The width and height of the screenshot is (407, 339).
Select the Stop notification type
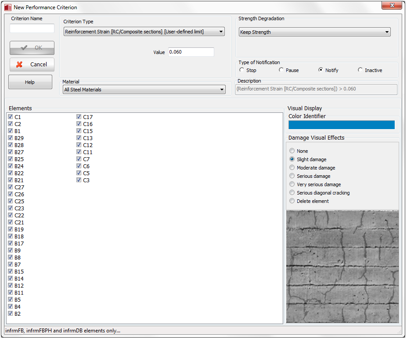click(242, 70)
